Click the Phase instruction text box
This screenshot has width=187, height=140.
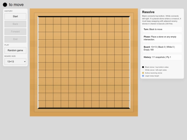[x=162, y=38]
